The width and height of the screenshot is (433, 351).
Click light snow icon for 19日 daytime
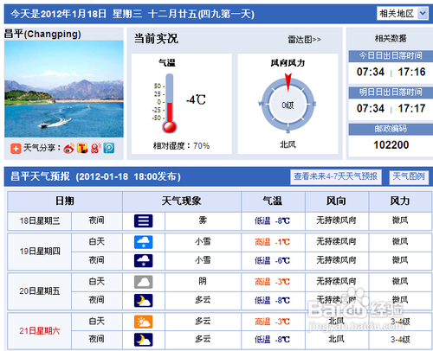tap(144, 242)
